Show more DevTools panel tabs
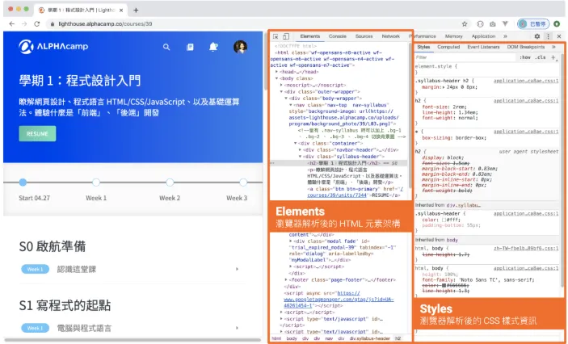 pyautogui.click(x=505, y=36)
